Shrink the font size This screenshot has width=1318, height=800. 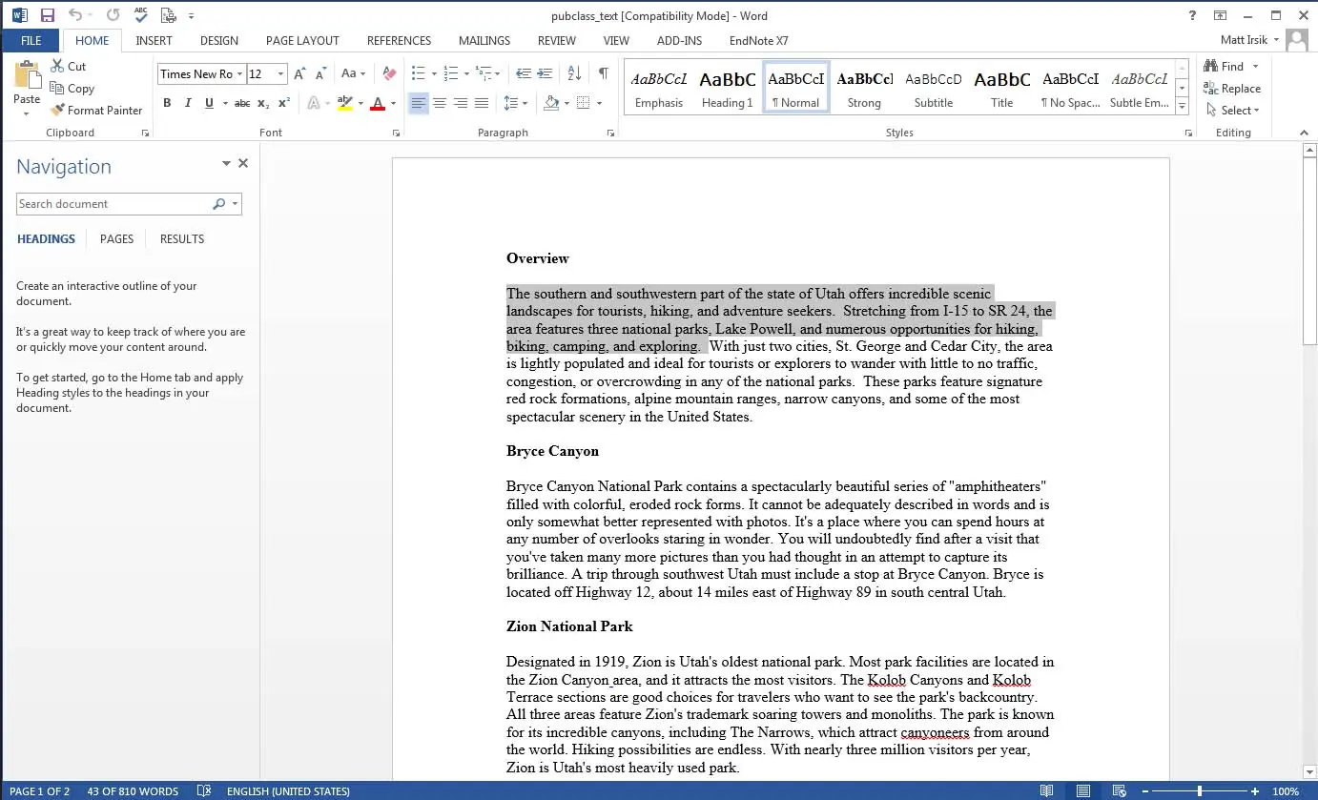tap(321, 73)
